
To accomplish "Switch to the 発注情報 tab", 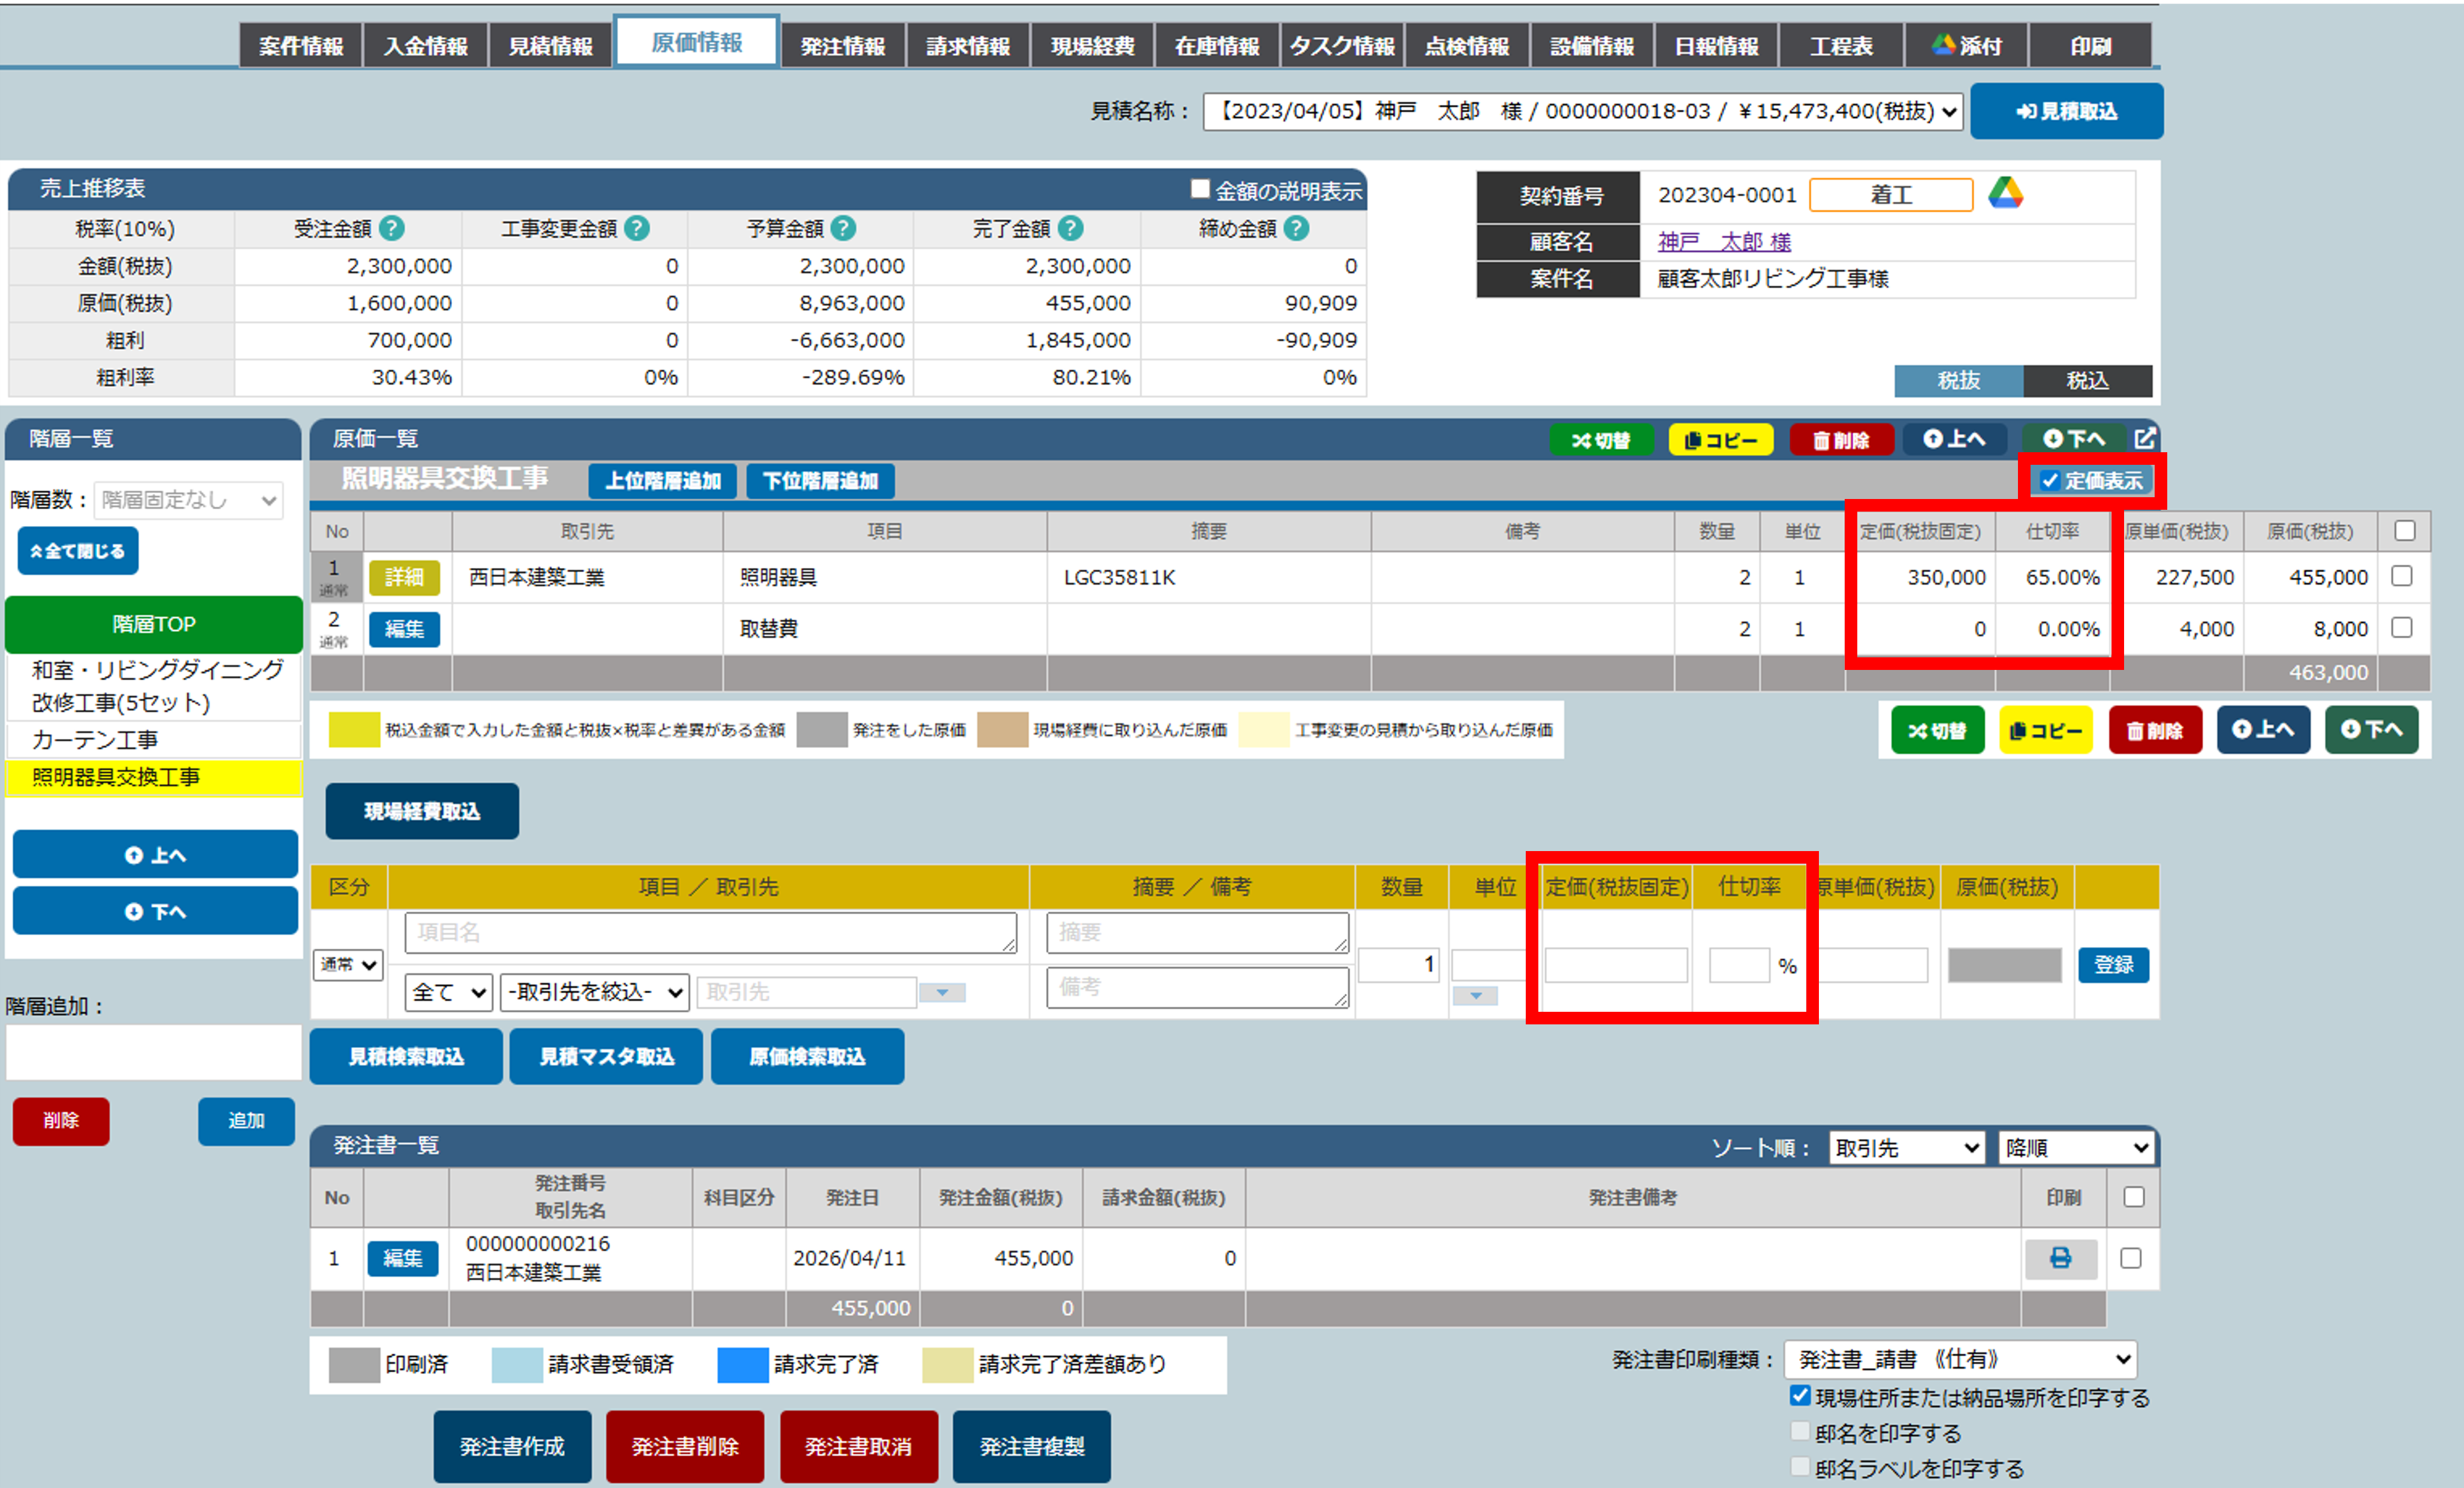I will (842, 46).
